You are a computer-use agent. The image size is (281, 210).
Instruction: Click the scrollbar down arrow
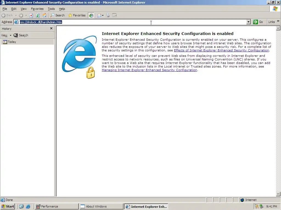278,194
